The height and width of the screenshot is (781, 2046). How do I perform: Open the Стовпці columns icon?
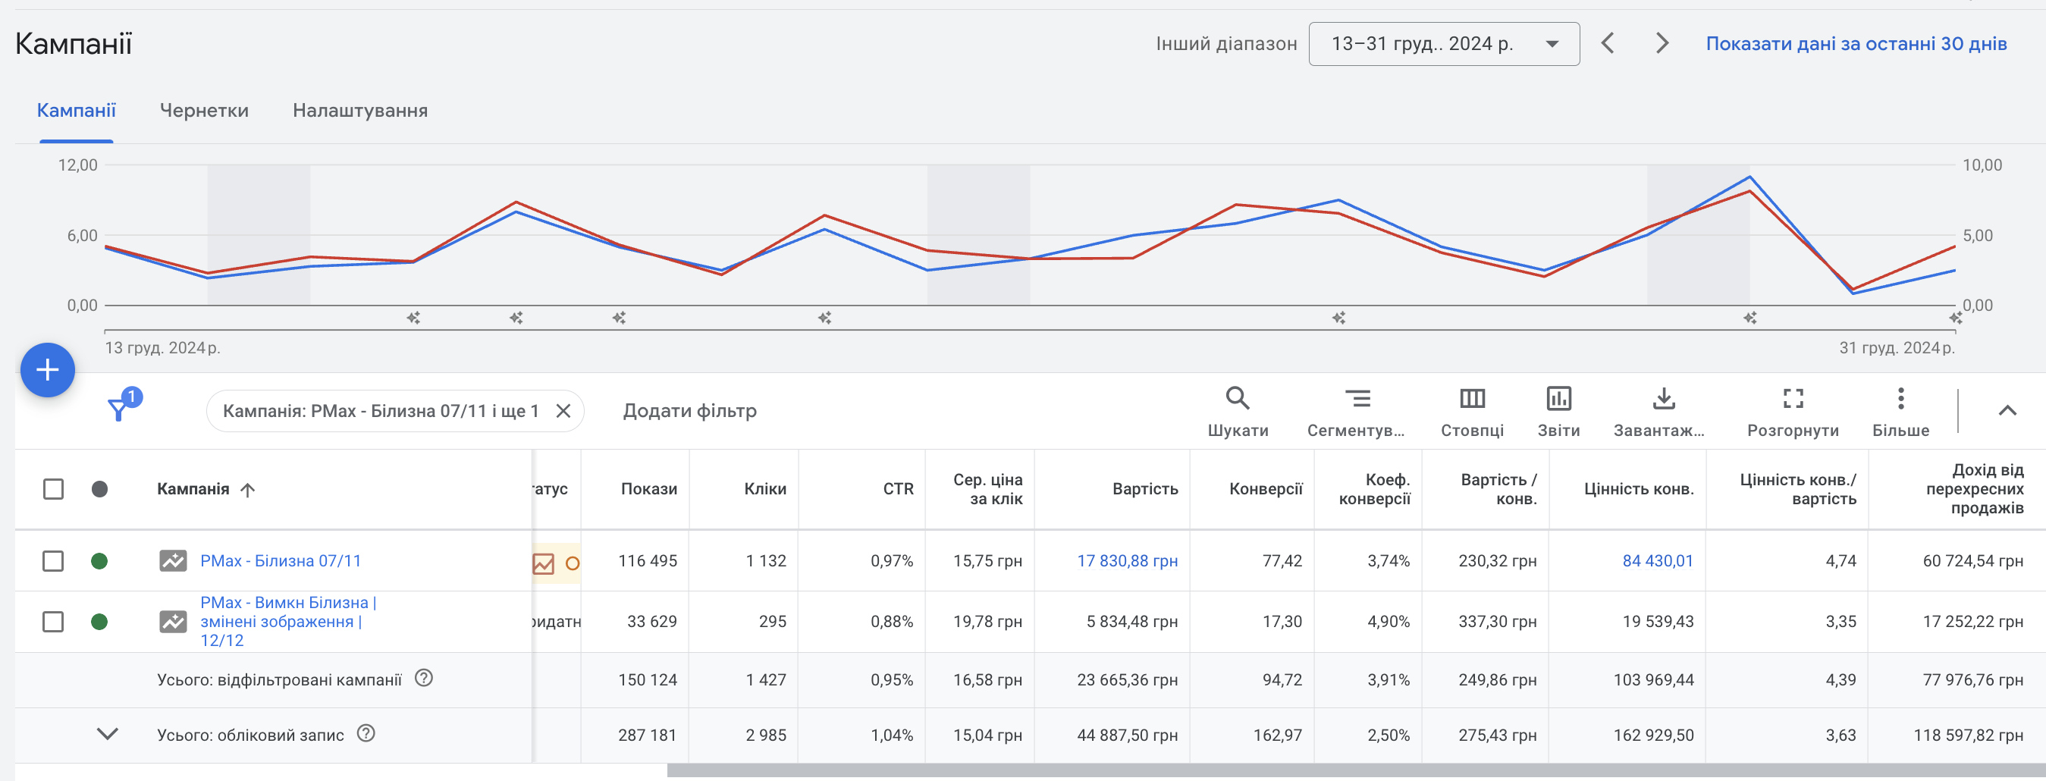[x=1472, y=398]
